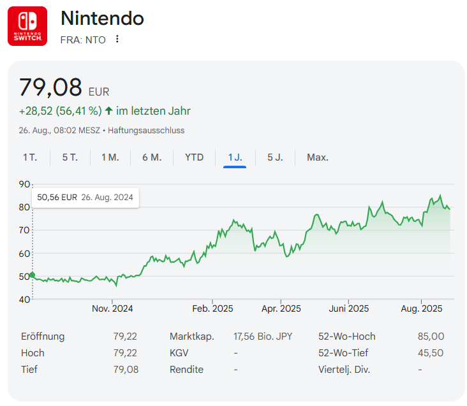Click the current price 79,08 EUR

(x=64, y=87)
